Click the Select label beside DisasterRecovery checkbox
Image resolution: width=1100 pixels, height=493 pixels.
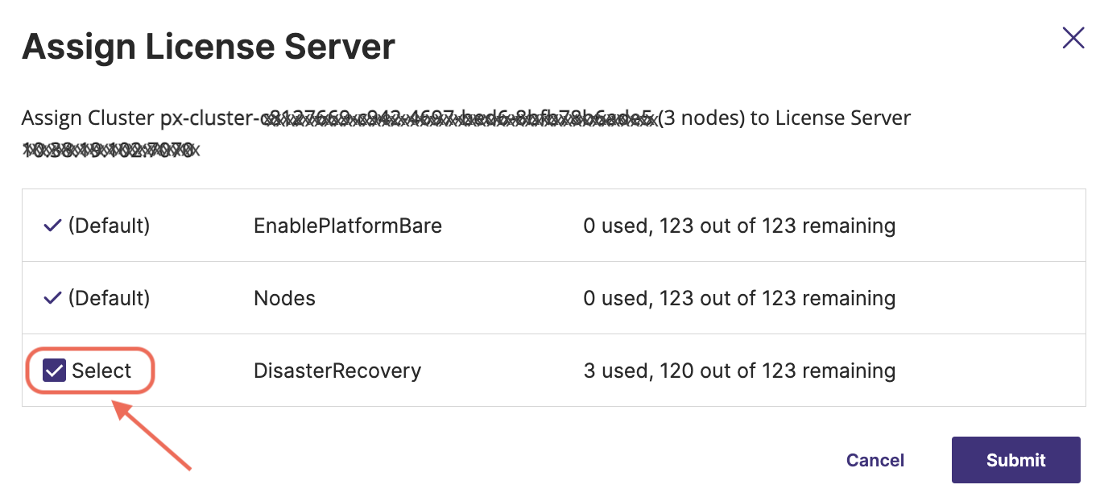(101, 371)
